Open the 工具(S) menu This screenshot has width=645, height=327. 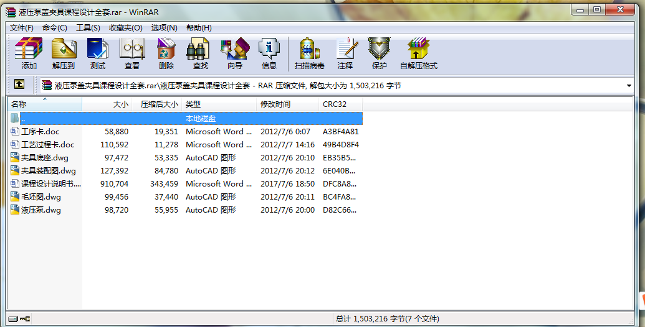88,28
